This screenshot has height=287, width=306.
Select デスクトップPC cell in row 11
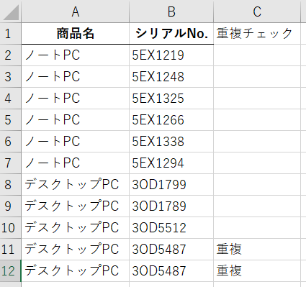(76, 250)
